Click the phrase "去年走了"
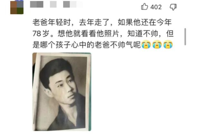 click(x=94, y=22)
